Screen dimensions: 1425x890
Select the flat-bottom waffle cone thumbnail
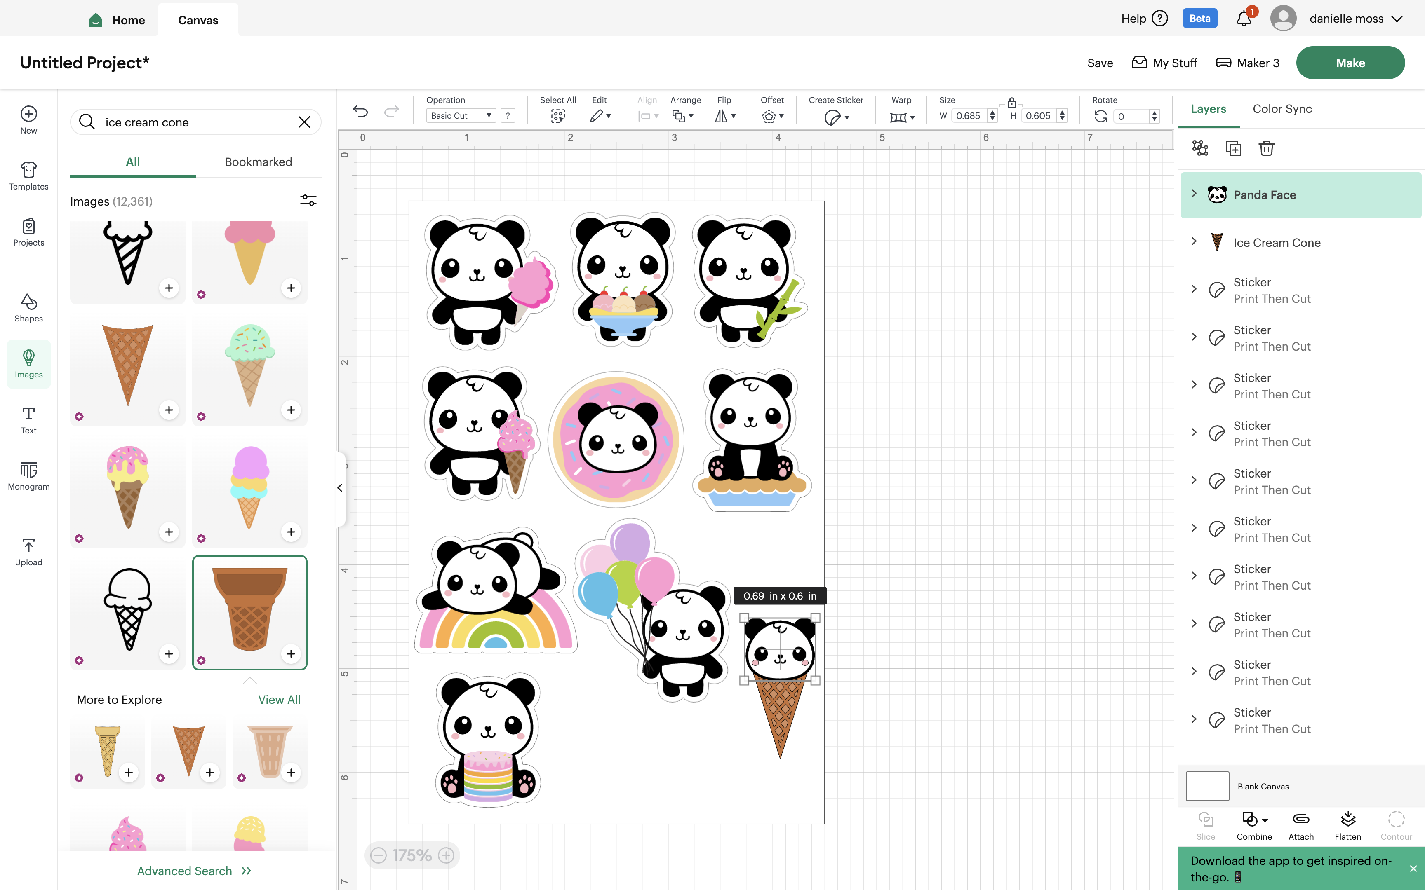coord(250,612)
